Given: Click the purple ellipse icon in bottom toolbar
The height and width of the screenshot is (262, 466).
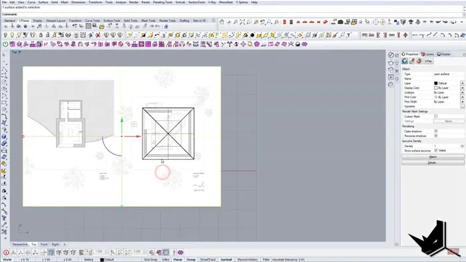Looking at the screenshot, I should coord(180,253).
